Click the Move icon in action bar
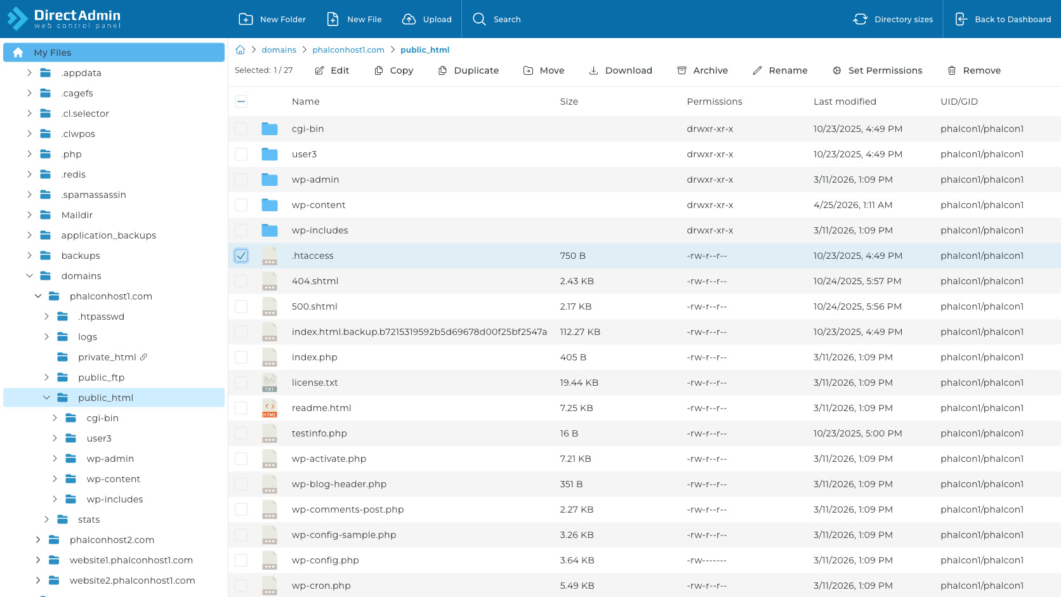1061x597 pixels. point(528,70)
